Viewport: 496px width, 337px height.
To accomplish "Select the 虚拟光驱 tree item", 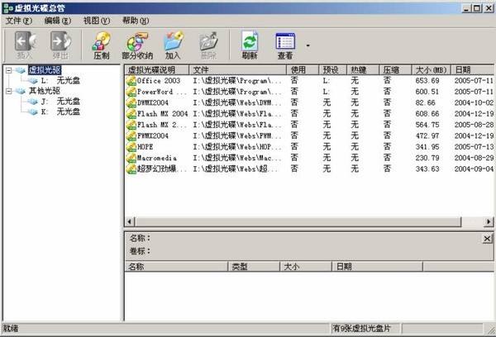I will pyautogui.click(x=45, y=70).
